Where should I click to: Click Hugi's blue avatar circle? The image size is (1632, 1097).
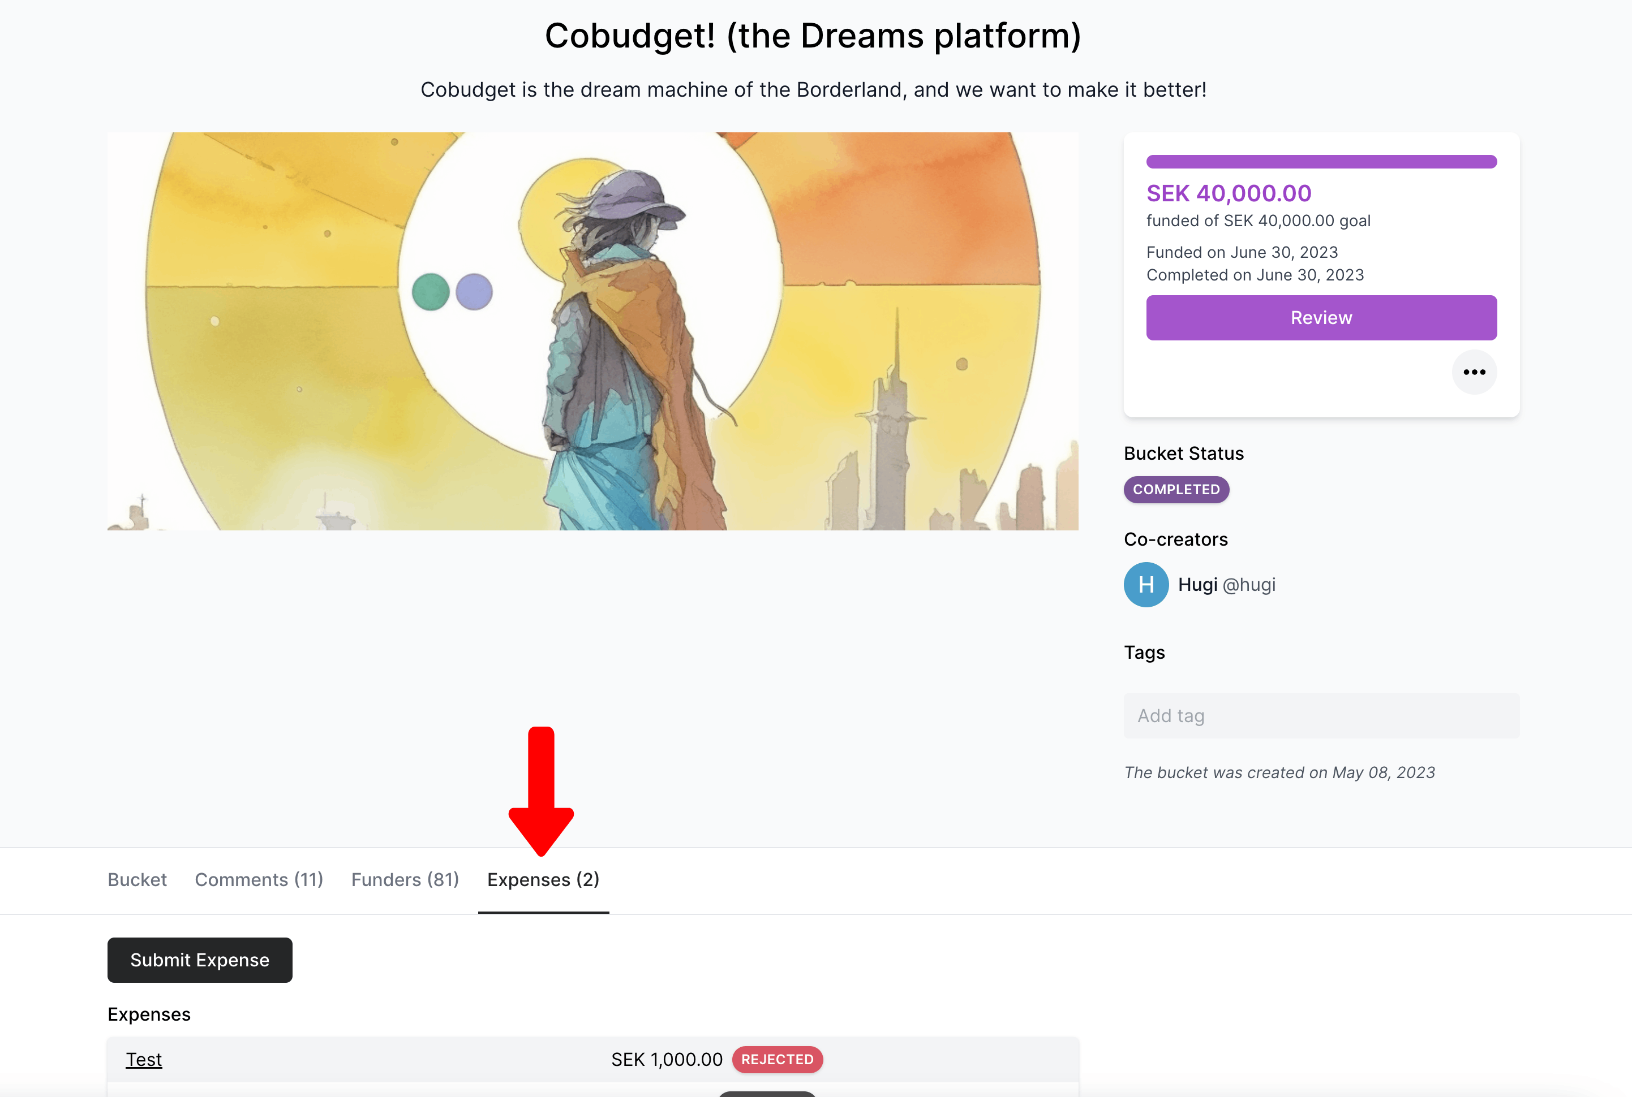click(x=1145, y=585)
